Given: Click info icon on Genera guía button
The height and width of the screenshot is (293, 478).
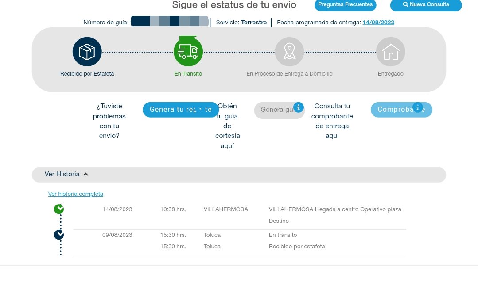Looking at the screenshot, I should coord(299,107).
